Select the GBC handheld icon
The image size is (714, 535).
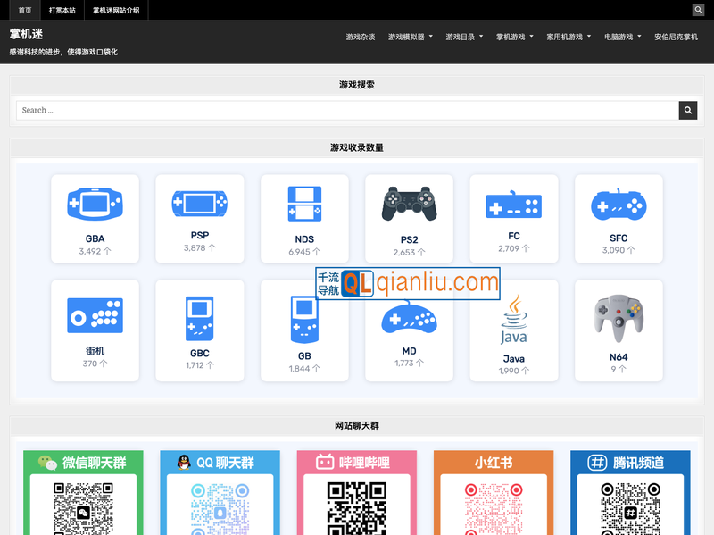point(199,319)
